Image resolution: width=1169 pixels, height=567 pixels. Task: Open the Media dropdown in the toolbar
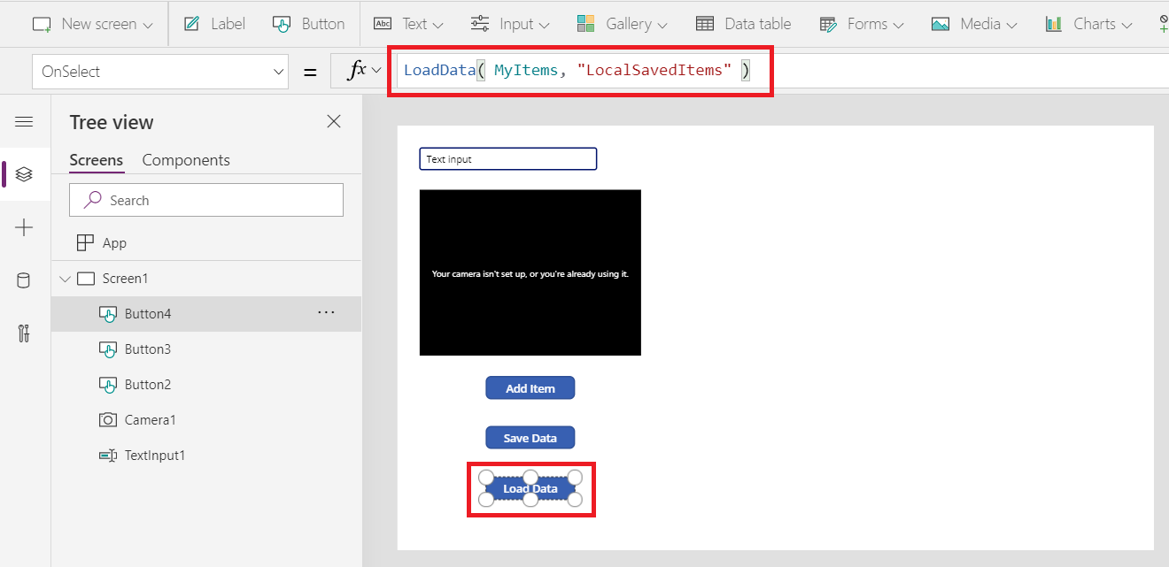point(974,24)
